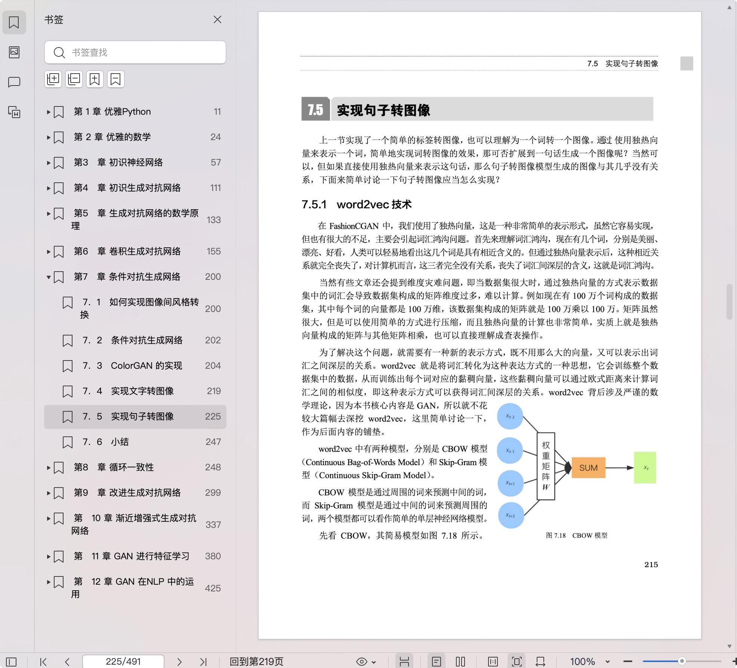The image size is (737, 668).
Task: Select single-page view mode
Action: pos(437,662)
